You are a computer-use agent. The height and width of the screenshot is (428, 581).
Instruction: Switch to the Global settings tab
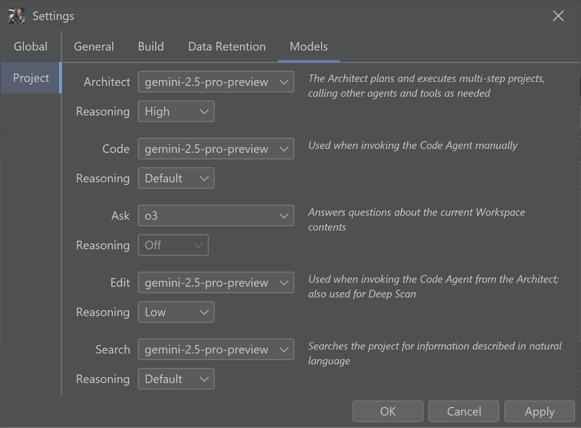click(31, 46)
